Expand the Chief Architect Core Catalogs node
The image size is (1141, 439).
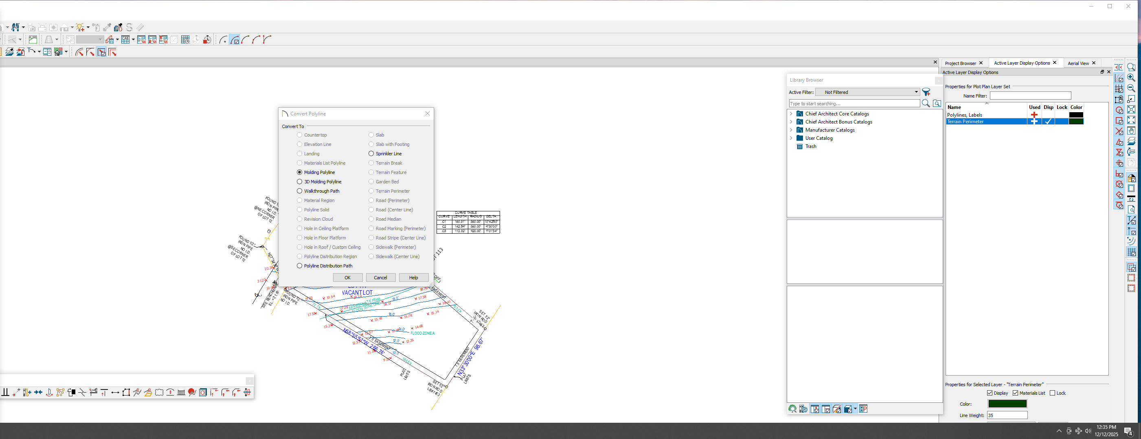(791, 114)
